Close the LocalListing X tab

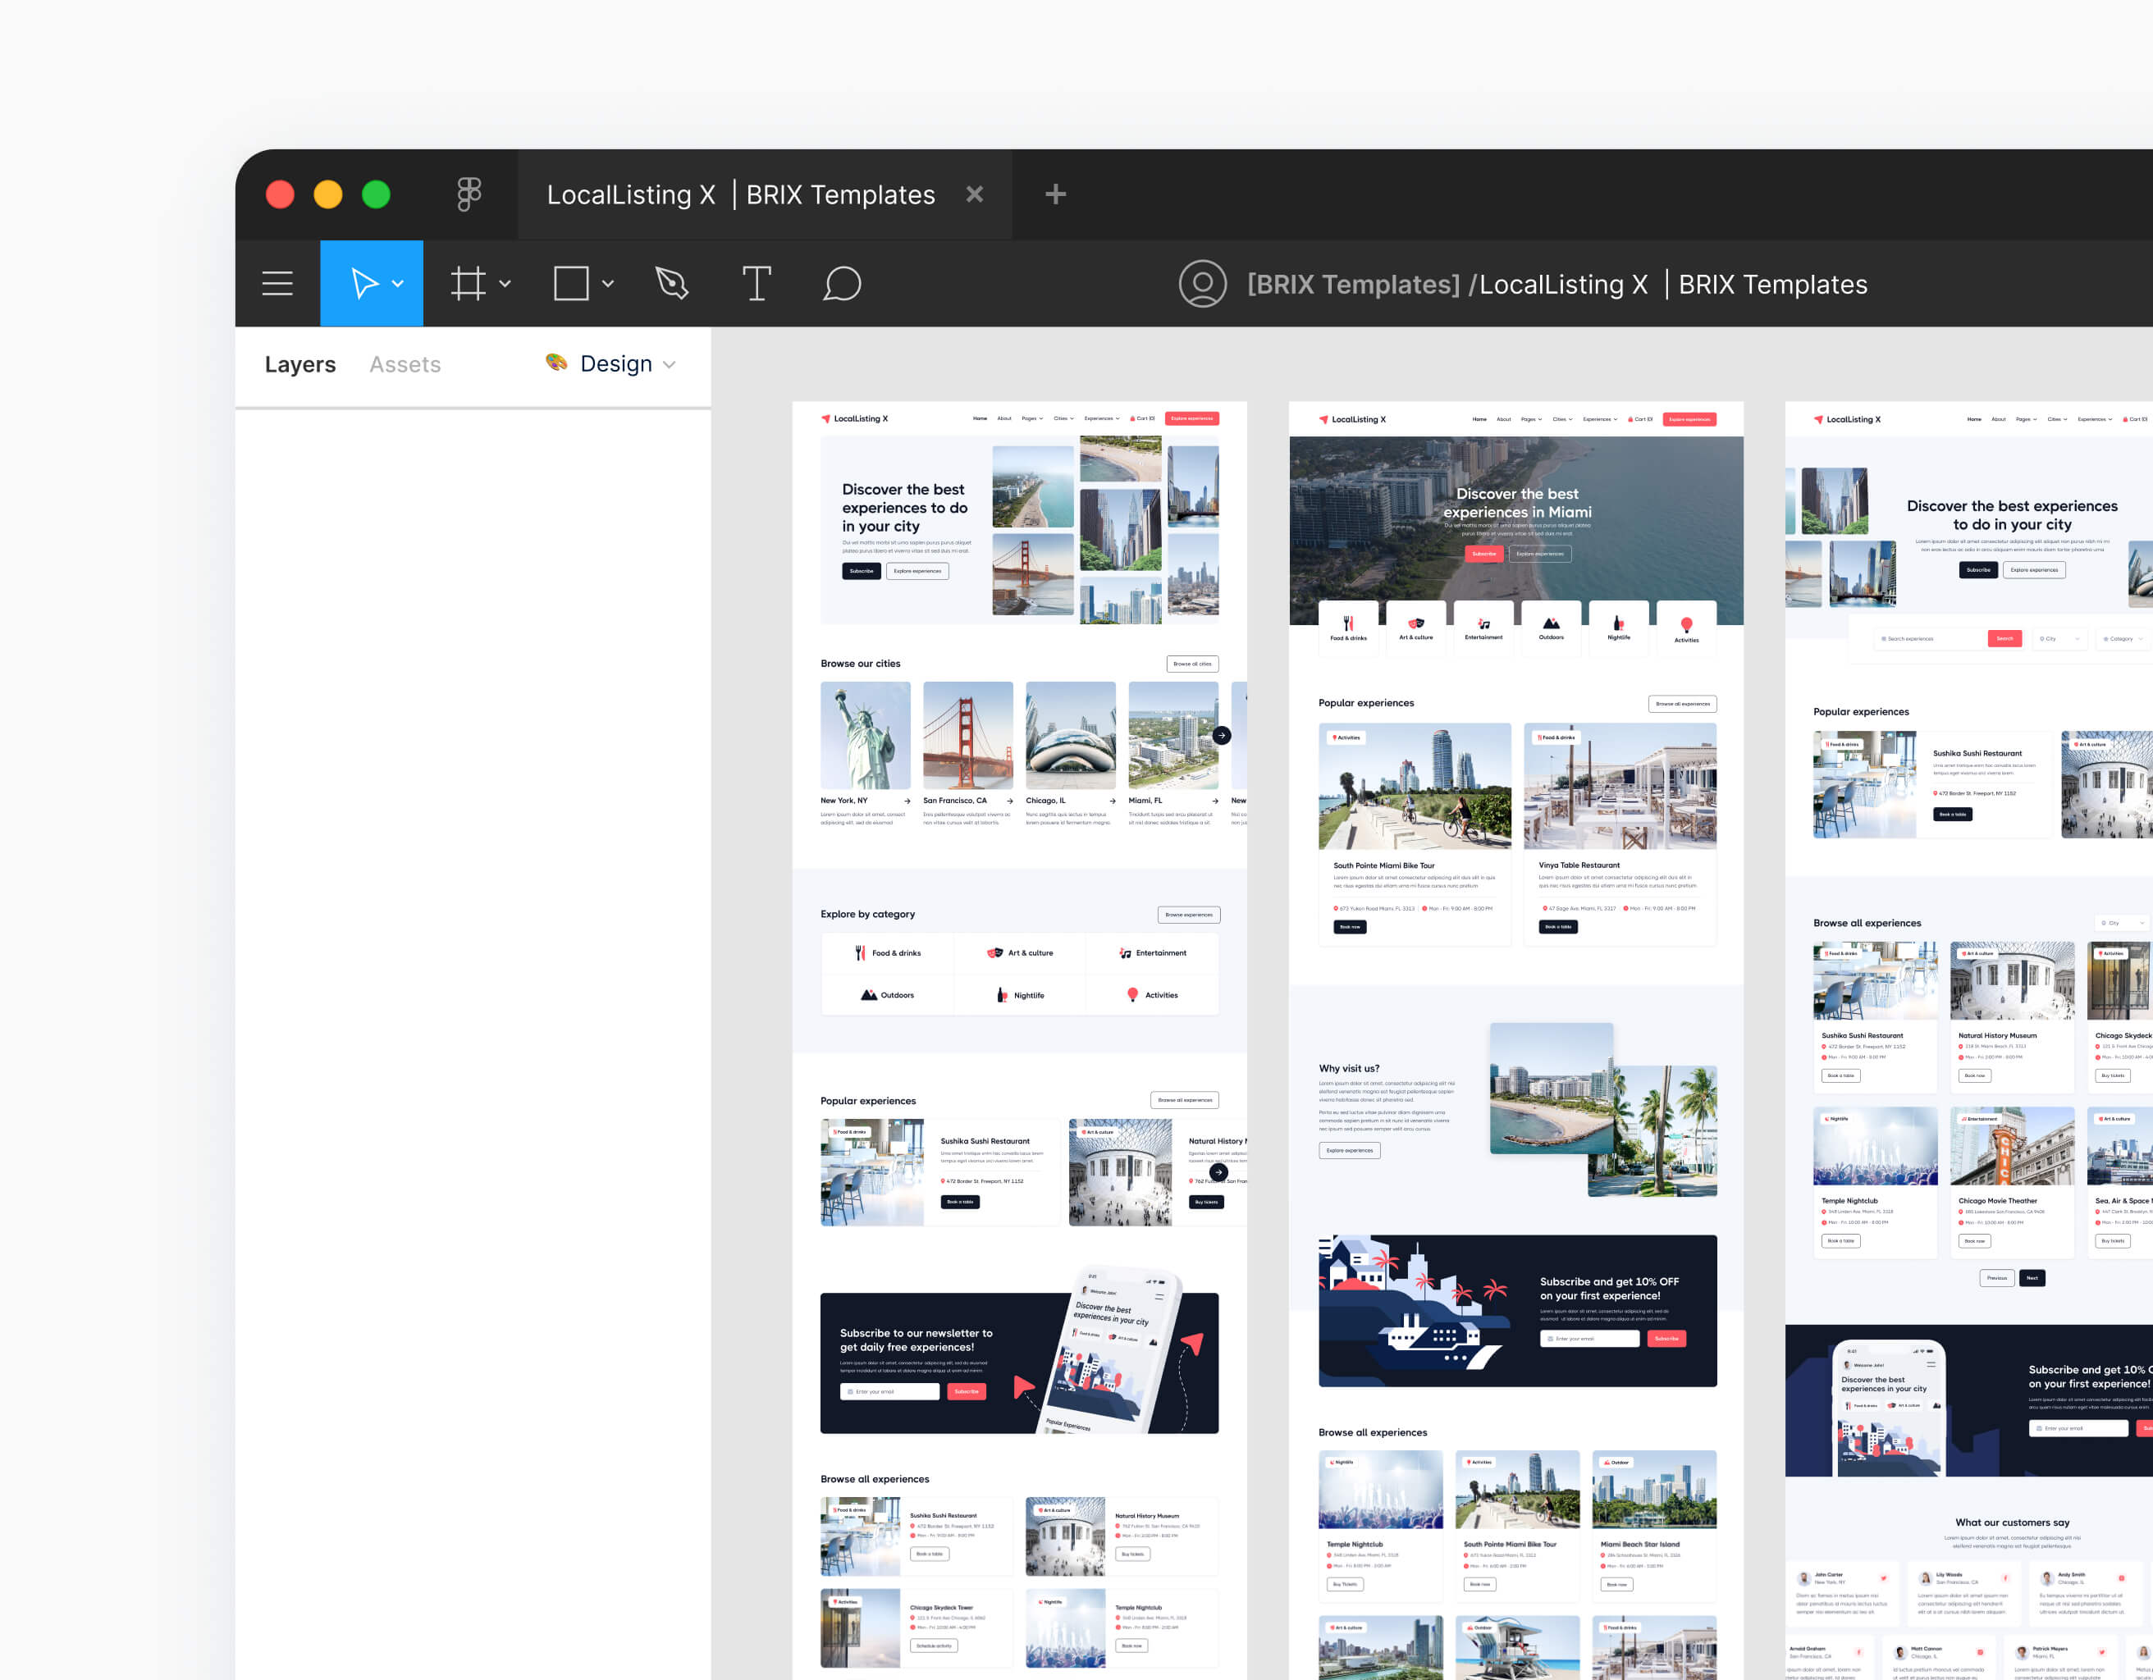pyautogui.click(x=974, y=194)
